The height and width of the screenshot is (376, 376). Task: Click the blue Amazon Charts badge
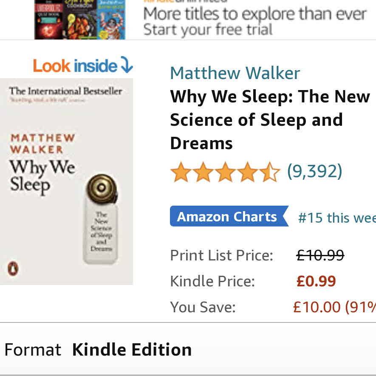[x=227, y=217]
